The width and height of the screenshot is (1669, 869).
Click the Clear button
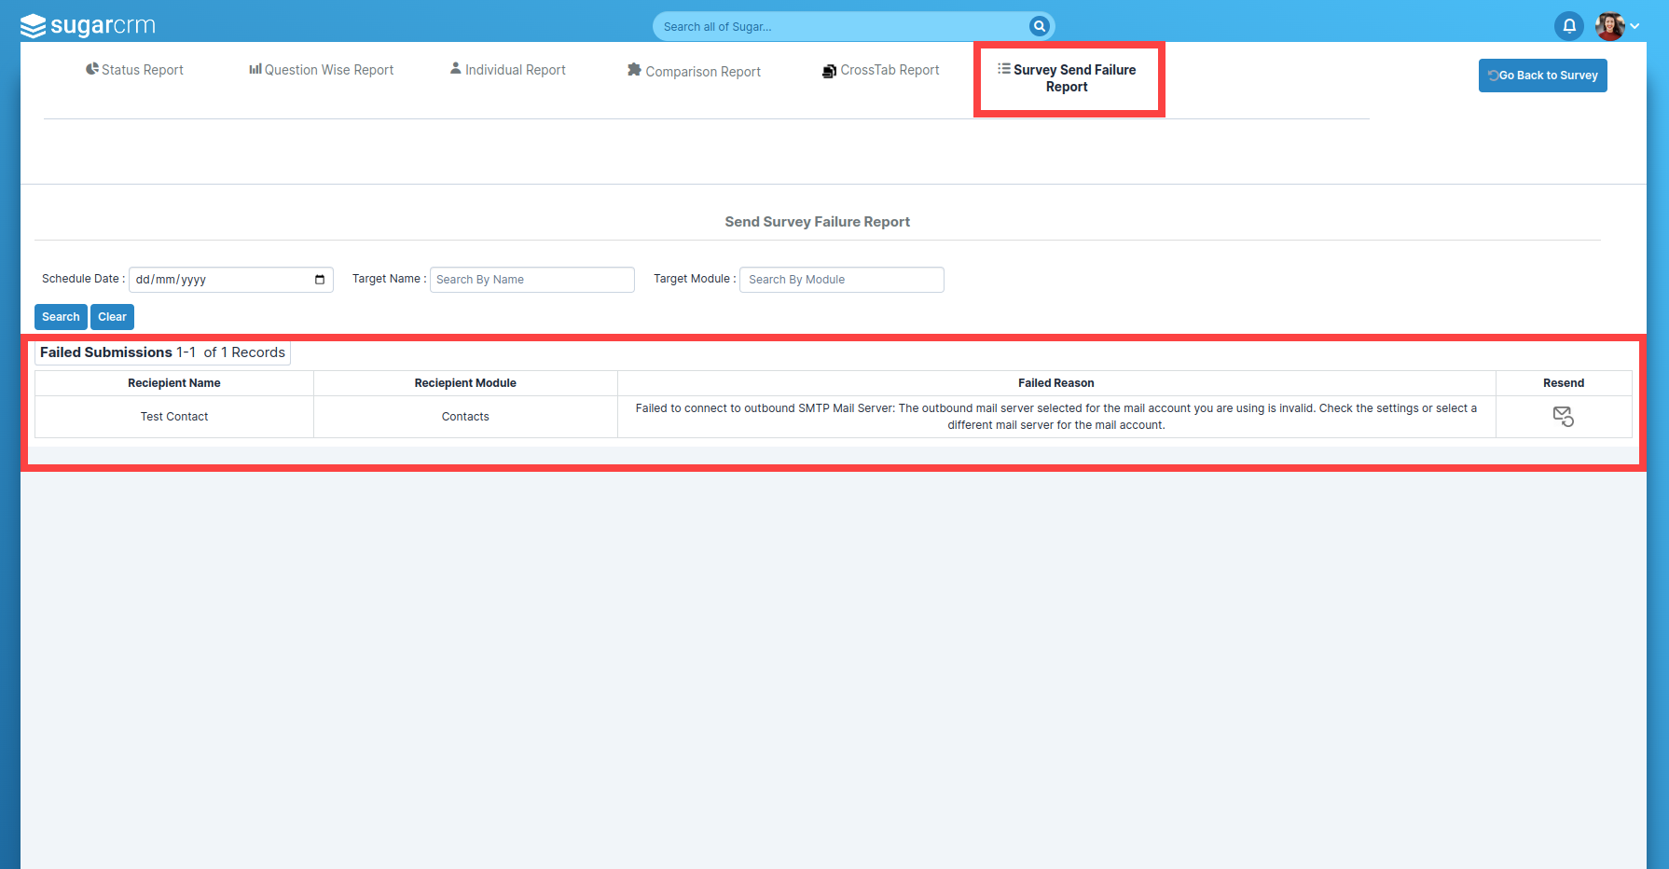coord(112,317)
